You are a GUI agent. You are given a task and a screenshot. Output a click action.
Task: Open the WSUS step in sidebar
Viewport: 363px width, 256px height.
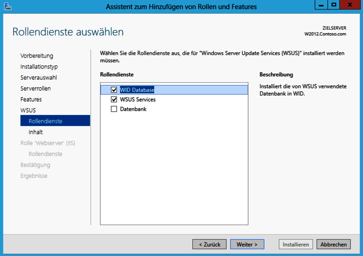(x=28, y=110)
